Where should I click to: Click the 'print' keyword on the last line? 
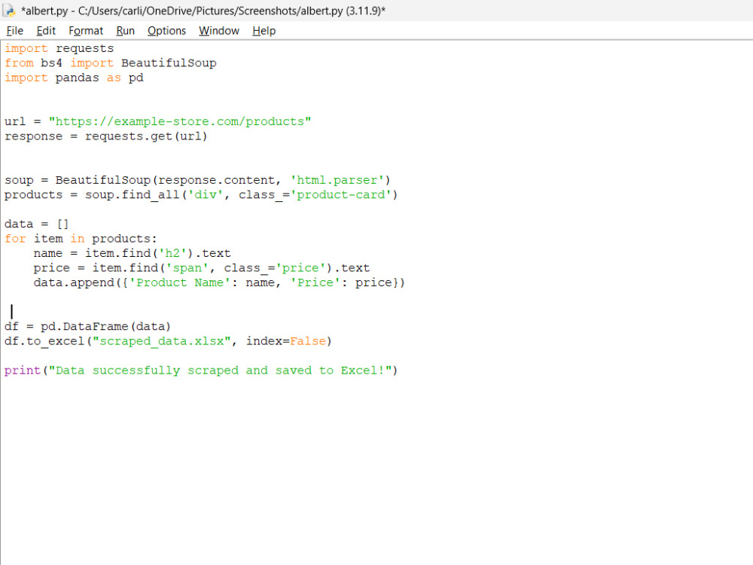pos(23,371)
